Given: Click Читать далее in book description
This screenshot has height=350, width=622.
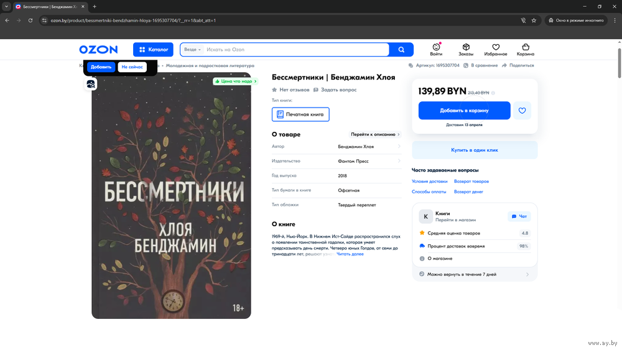Looking at the screenshot, I should pyautogui.click(x=350, y=254).
